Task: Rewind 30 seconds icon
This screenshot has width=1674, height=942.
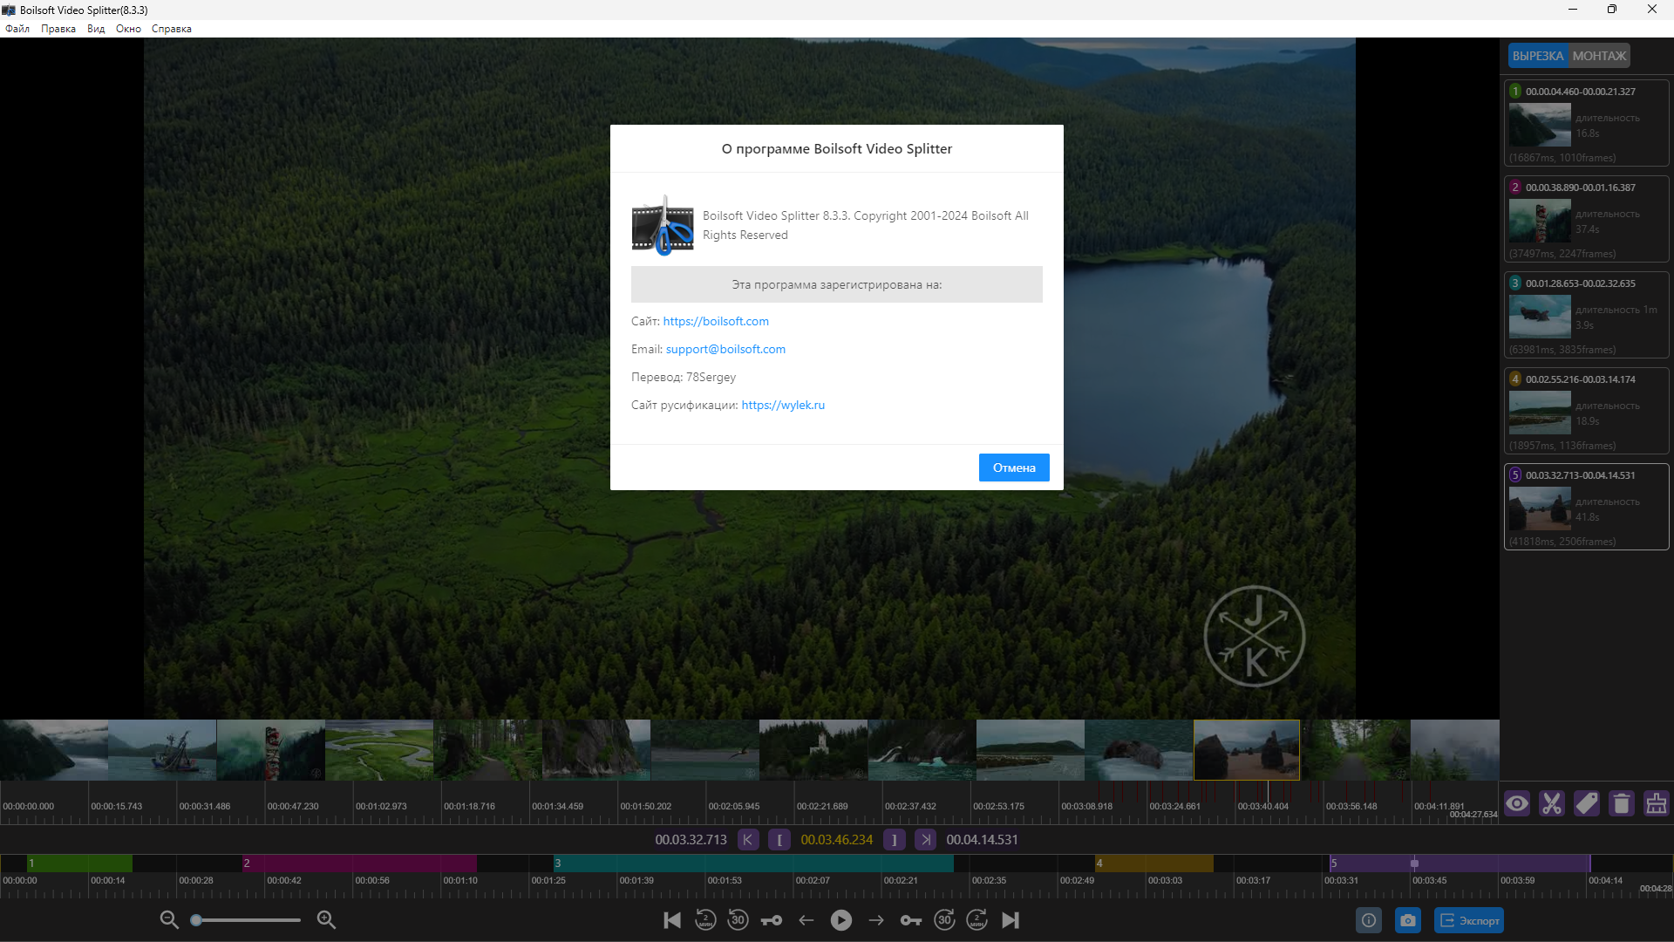Action: pyautogui.click(x=738, y=920)
